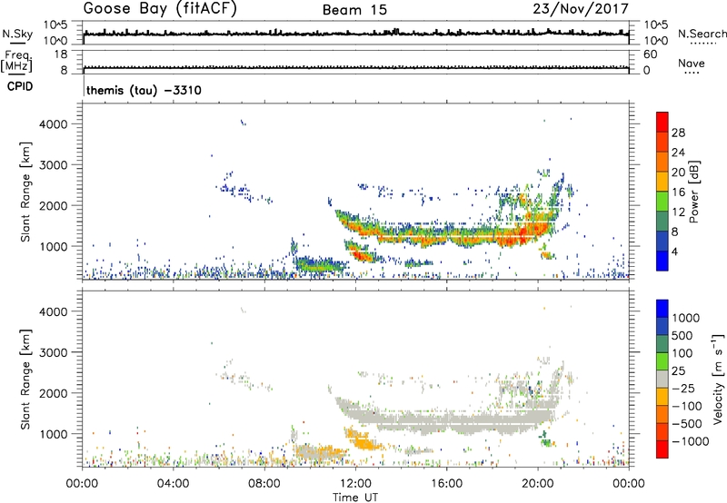The height and width of the screenshot is (503, 727).
Task: Click the '12:00' time axis label
Action: coord(355,484)
